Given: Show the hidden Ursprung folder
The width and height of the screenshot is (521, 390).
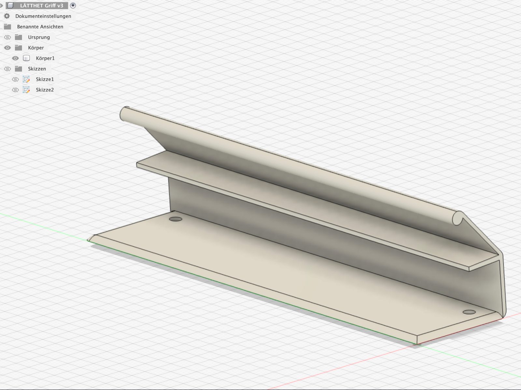Looking at the screenshot, I should pos(7,37).
